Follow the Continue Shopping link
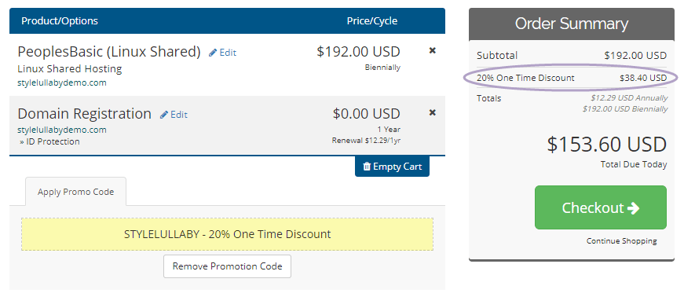The height and width of the screenshot is (297, 684). tap(622, 241)
